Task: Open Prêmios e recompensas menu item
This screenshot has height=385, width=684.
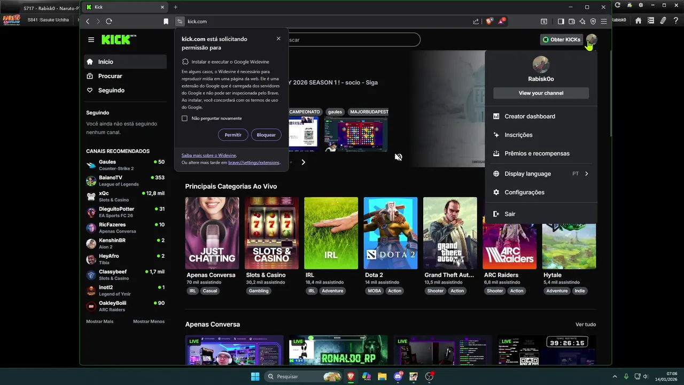Action: (541, 153)
